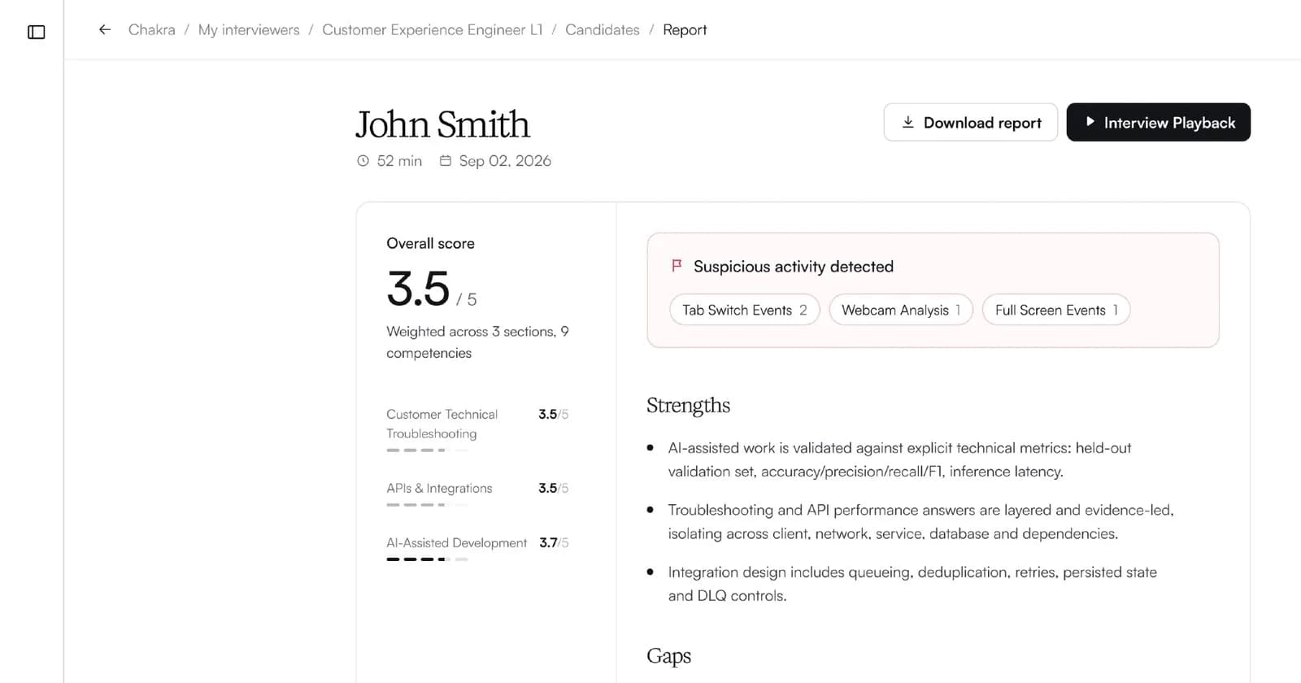1301x683 pixels.
Task: Click the APIs & Integrations label
Action: click(440, 488)
